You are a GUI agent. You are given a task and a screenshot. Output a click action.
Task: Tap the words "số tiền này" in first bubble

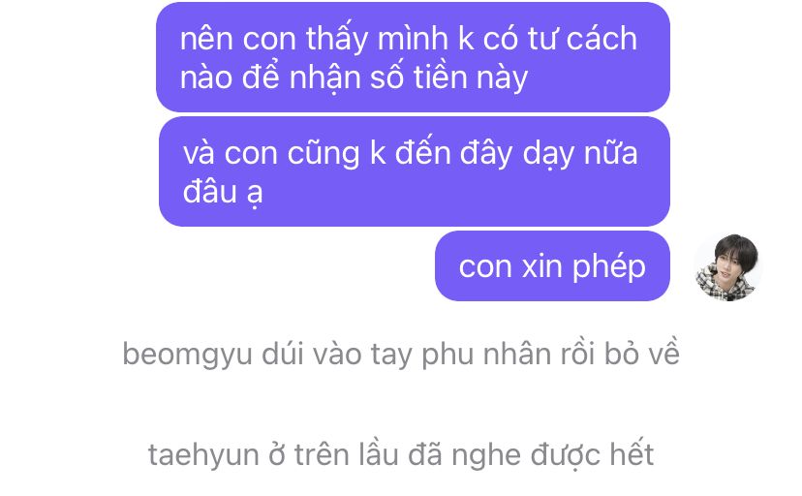[x=448, y=77]
